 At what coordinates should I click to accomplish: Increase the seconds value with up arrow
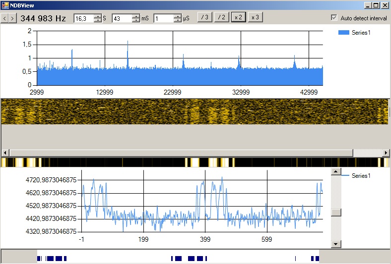tap(97, 16)
